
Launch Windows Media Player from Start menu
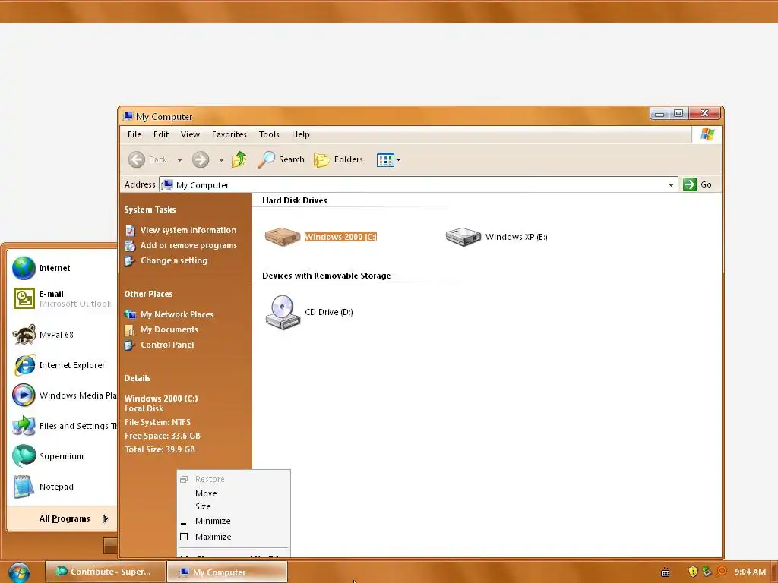coord(62,395)
